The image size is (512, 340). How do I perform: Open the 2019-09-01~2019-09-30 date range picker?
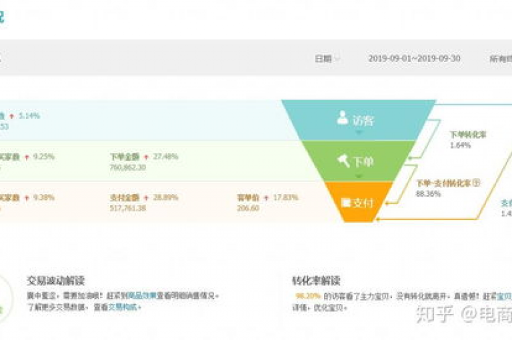[415, 59]
